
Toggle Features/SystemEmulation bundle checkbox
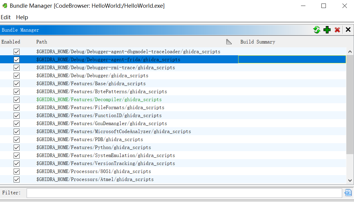point(17,156)
